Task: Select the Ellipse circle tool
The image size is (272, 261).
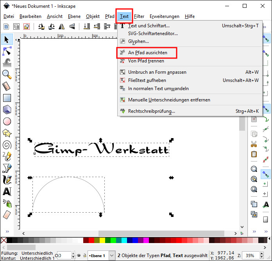Action: 7,121
